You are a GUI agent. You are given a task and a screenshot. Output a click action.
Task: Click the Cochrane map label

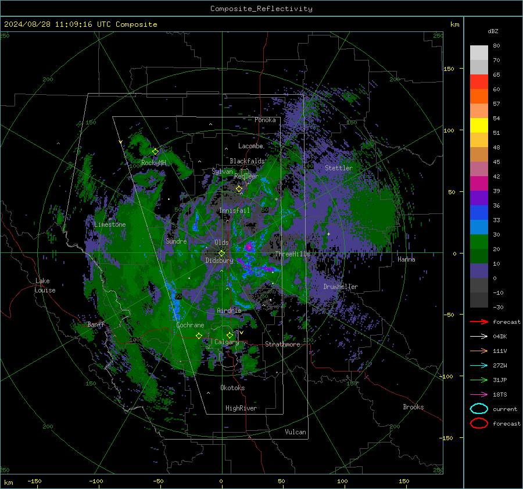[x=190, y=325]
